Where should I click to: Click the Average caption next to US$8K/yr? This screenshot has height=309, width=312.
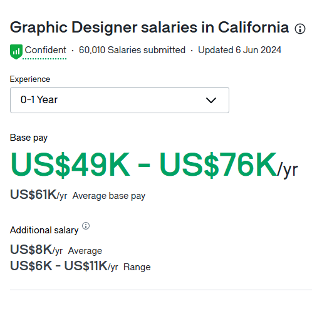click(x=85, y=251)
